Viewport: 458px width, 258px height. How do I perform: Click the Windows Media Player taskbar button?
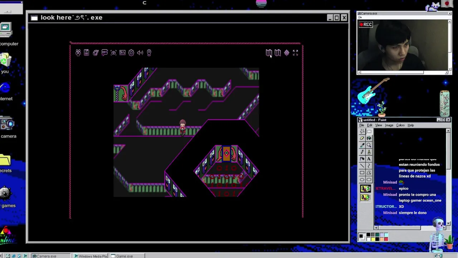[91, 256]
